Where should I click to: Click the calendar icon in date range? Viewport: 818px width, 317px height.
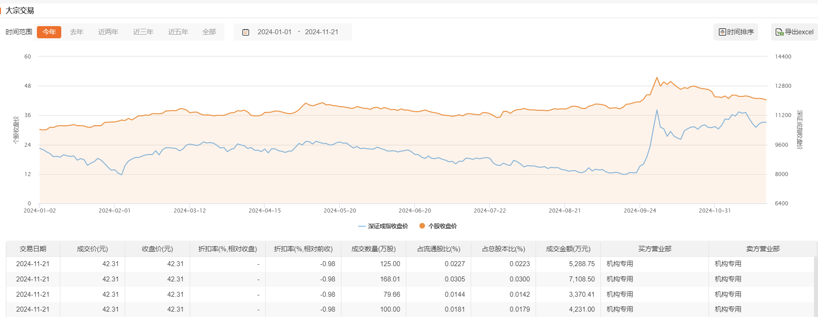pos(245,32)
